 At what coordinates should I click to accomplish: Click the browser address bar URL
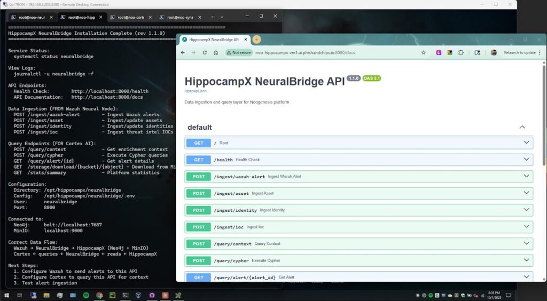pyautogui.click(x=310, y=53)
